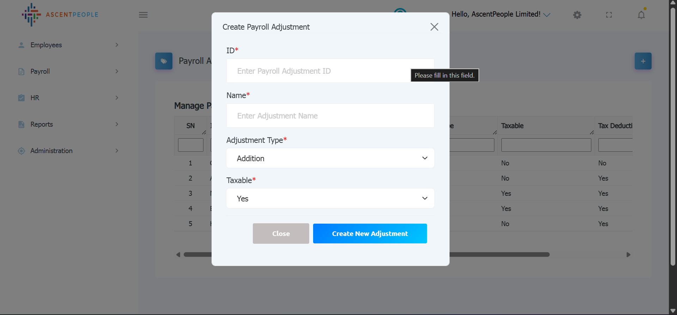Click the grey Close button

[281, 234]
